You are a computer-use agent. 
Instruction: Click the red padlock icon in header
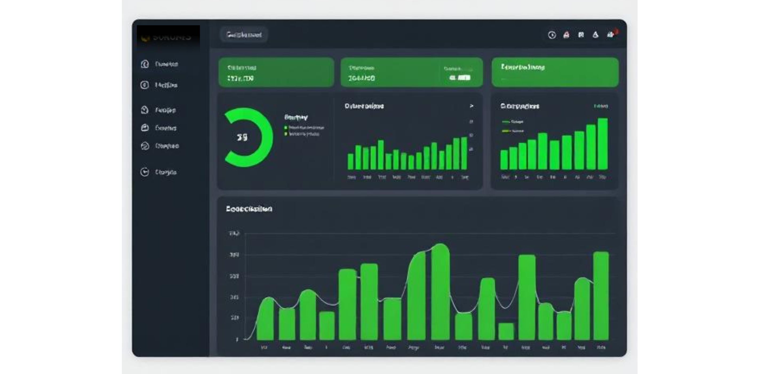coord(566,35)
